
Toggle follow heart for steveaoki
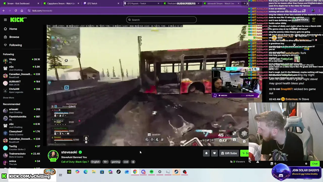[214, 153]
